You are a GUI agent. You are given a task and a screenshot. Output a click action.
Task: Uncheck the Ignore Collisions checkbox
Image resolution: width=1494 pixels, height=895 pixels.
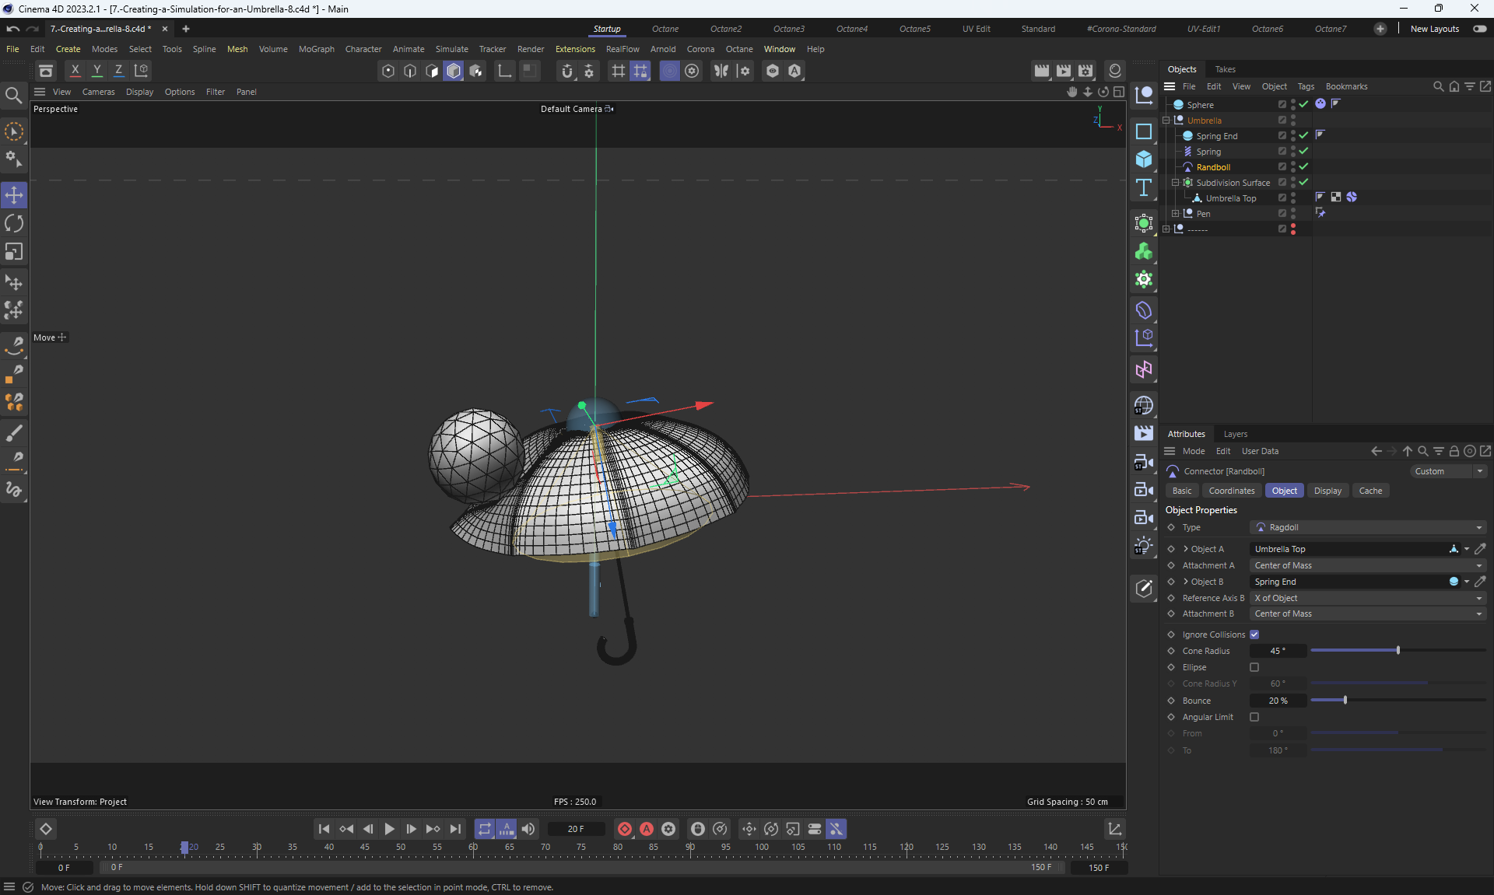(x=1254, y=635)
